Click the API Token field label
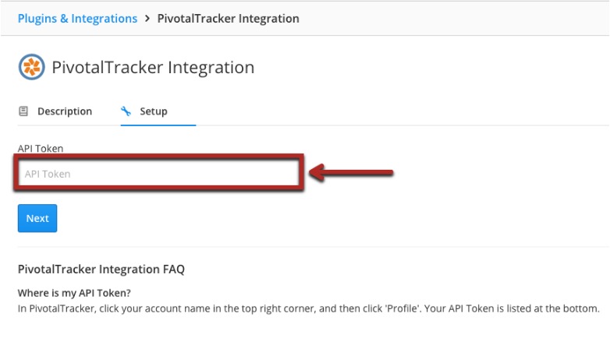 click(x=41, y=149)
